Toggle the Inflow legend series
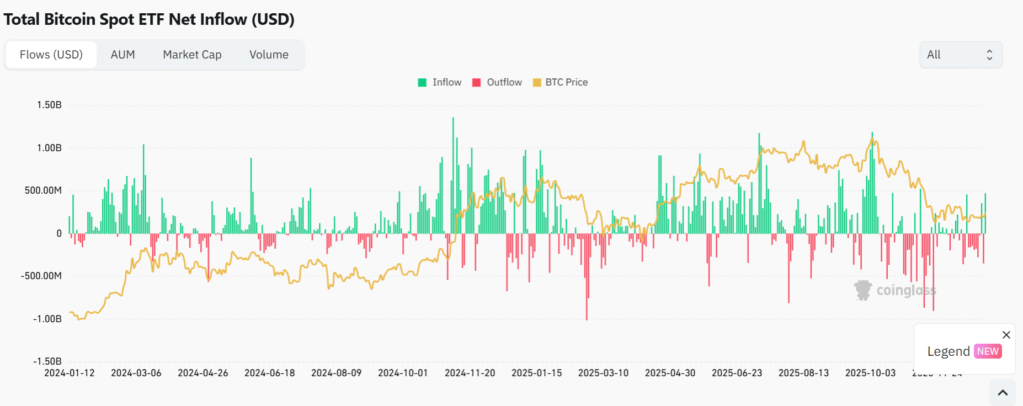This screenshot has width=1023, height=406. pos(440,82)
